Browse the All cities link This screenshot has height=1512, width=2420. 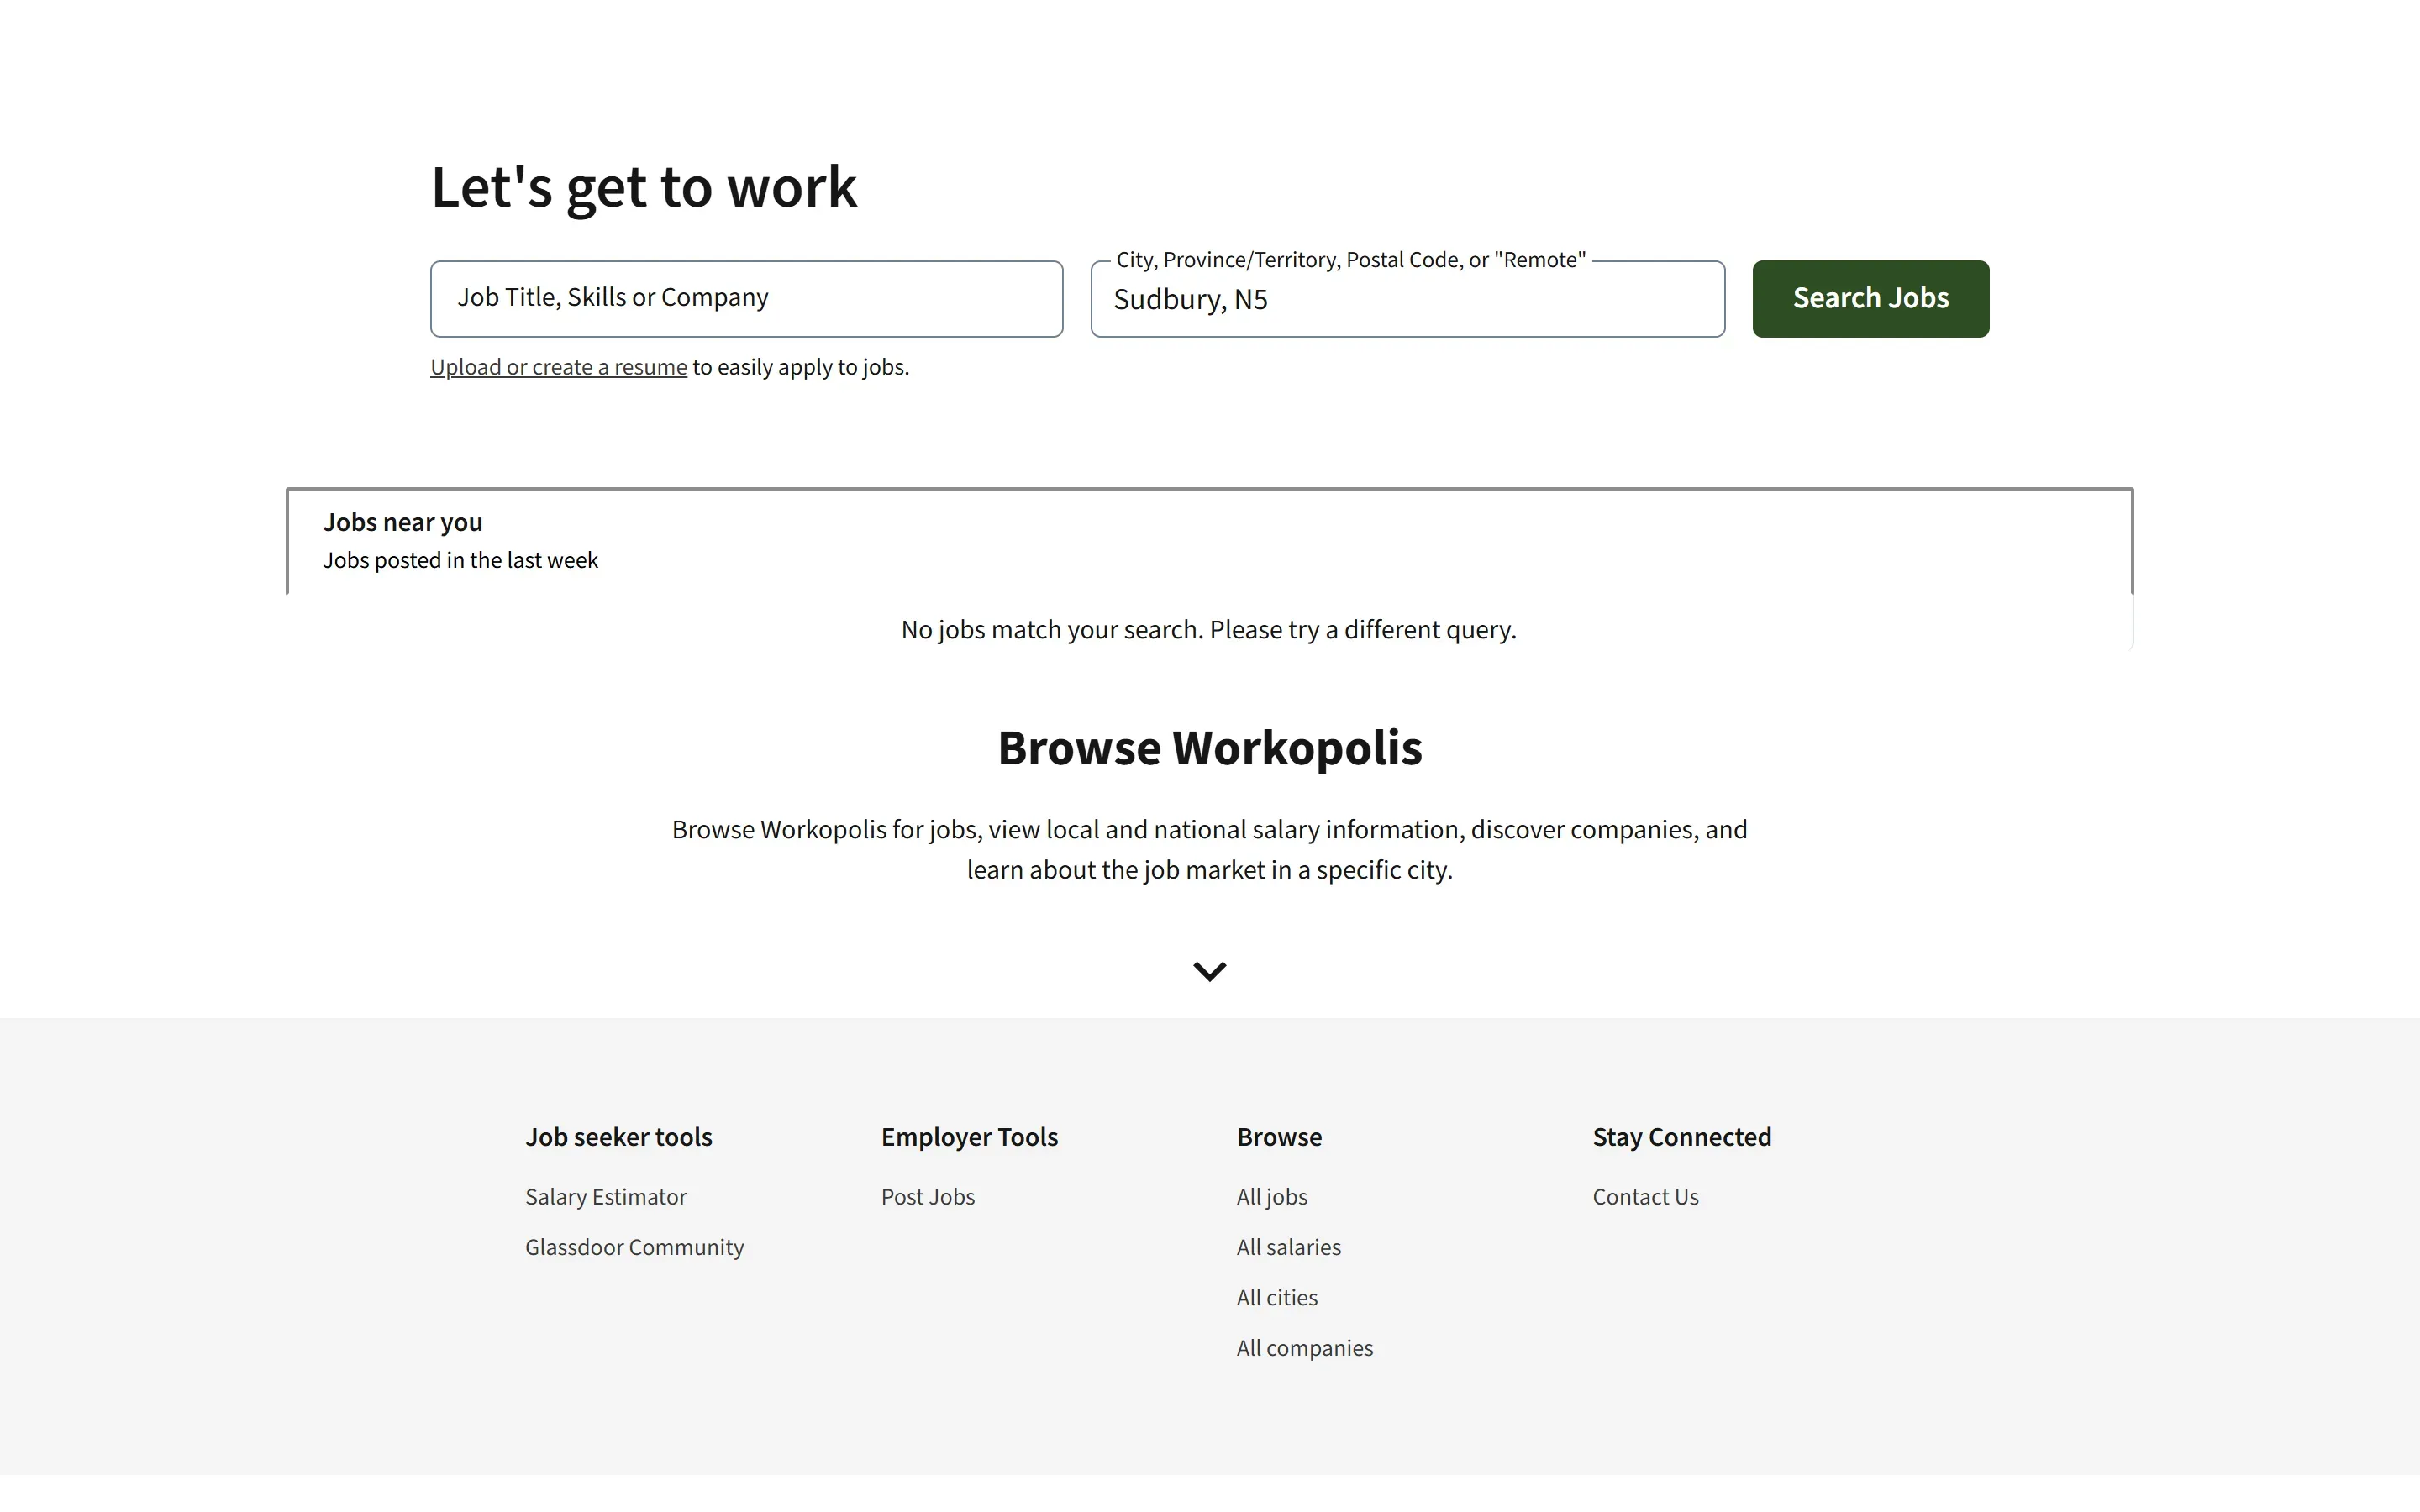(x=1277, y=1297)
